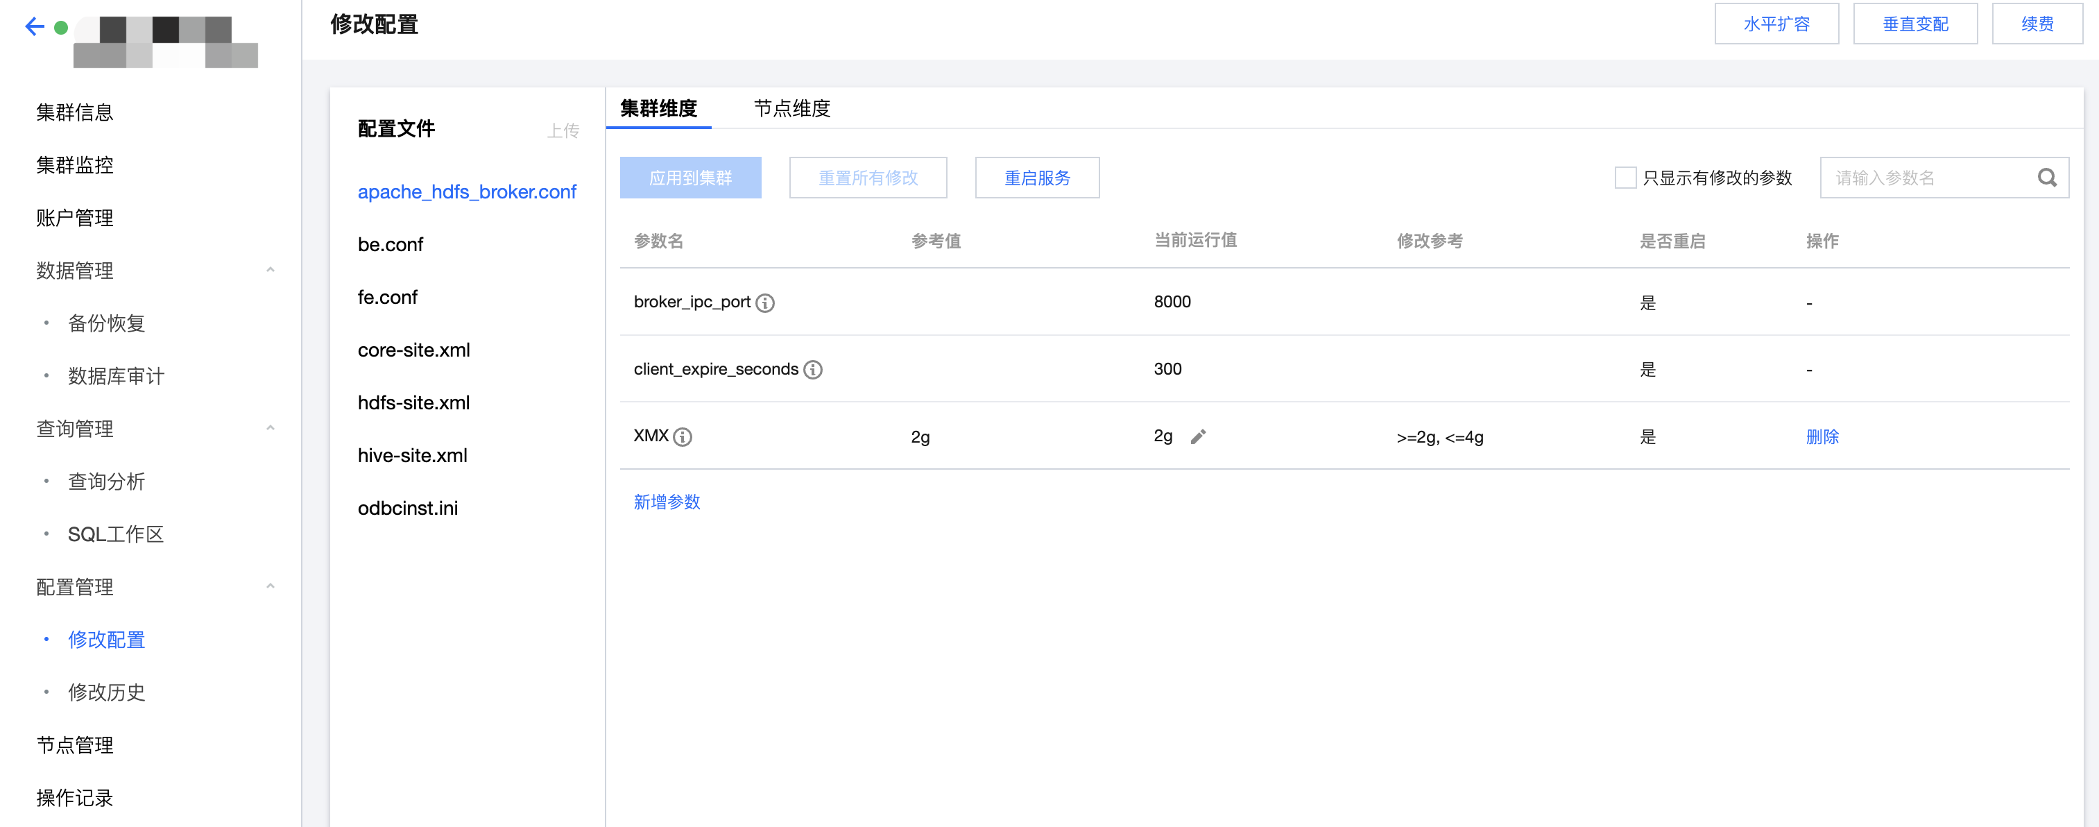Click the info icon beside client_expire_seconds

[812, 370]
